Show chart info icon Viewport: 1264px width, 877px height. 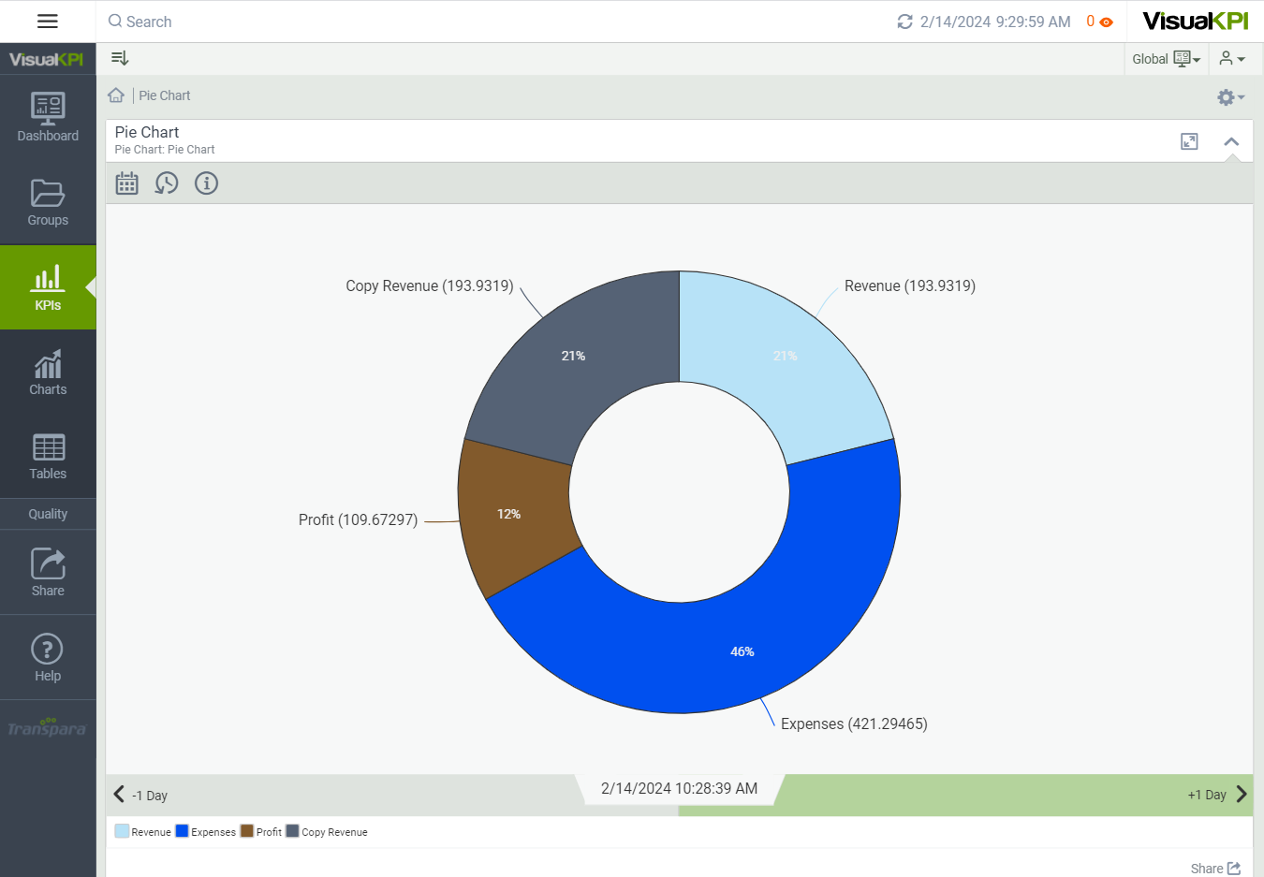[206, 183]
